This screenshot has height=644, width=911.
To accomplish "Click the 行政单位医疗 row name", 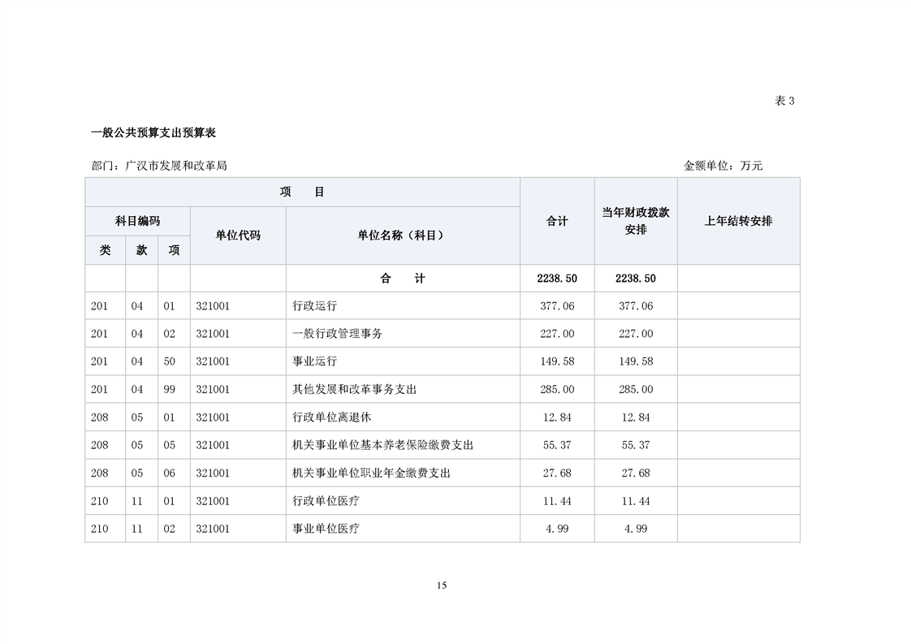I will tap(326, 501).
